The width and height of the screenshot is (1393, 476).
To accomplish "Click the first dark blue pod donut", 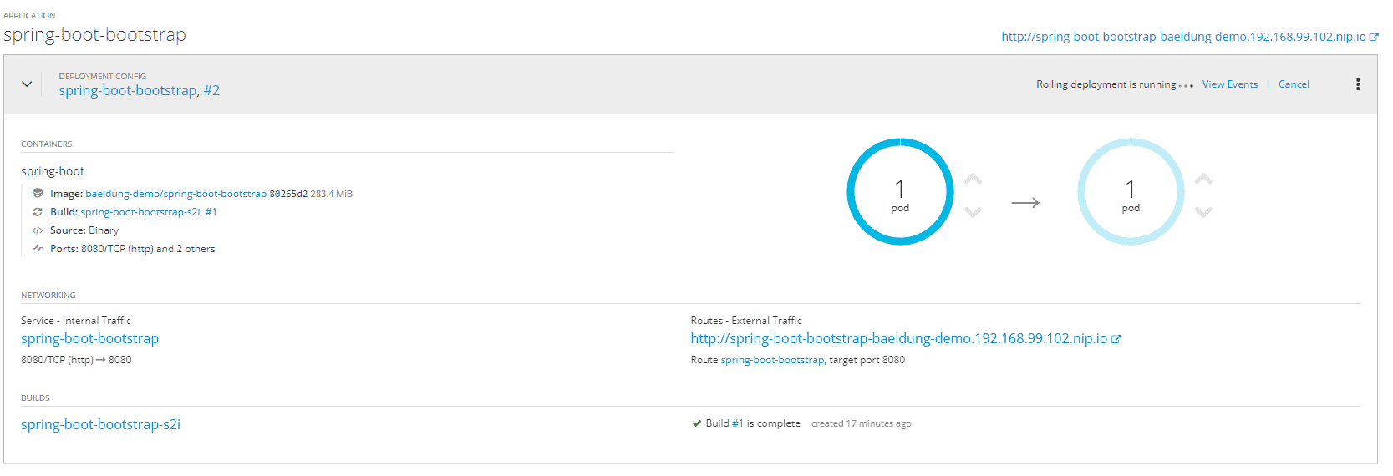I will [900, 191].
